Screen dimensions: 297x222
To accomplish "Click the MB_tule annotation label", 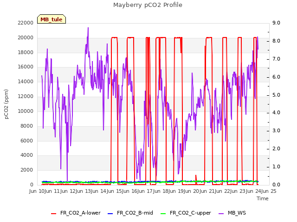I will tap(52, 19).
